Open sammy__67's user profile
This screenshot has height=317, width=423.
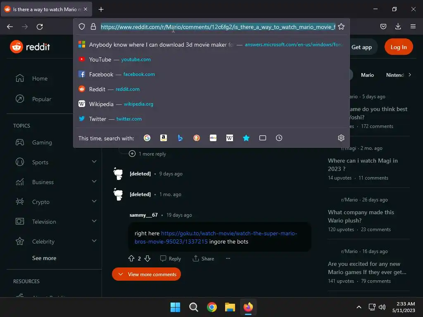tap(143, 215)
